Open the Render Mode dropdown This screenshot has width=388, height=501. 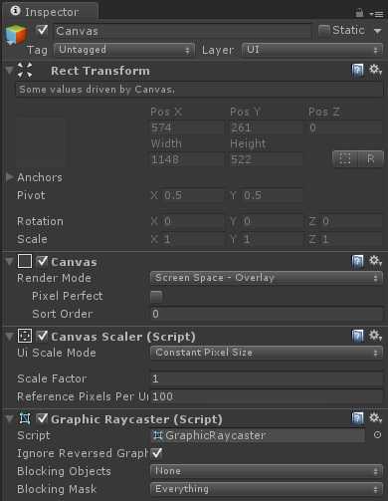(x=267, y=278)
